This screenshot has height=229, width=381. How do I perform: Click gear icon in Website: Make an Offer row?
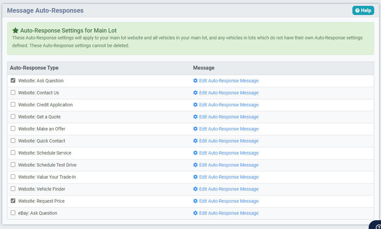(x=195, y=129)
